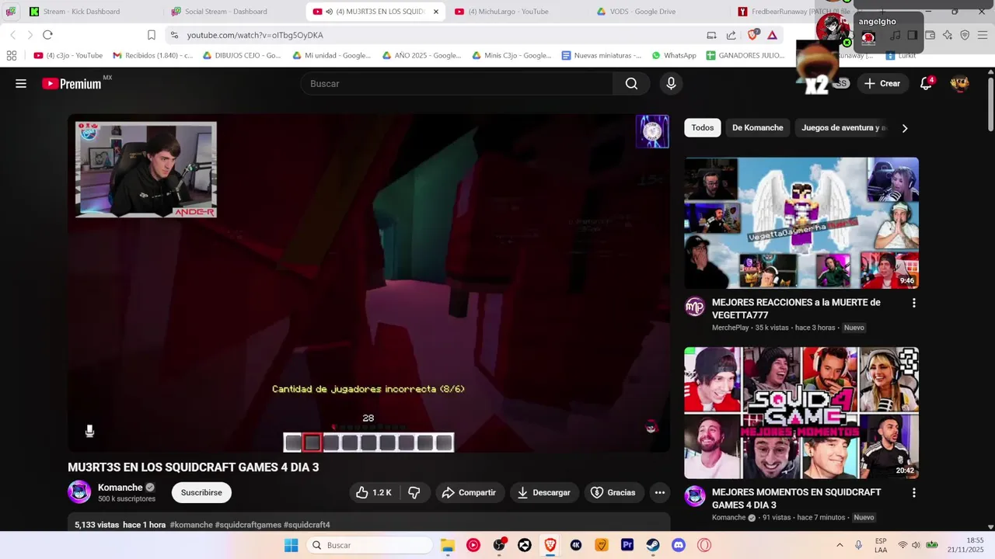Show hidden system tray icons chevron
The image size is (995, 559).
pyautogui.click(x=840, y=545)
